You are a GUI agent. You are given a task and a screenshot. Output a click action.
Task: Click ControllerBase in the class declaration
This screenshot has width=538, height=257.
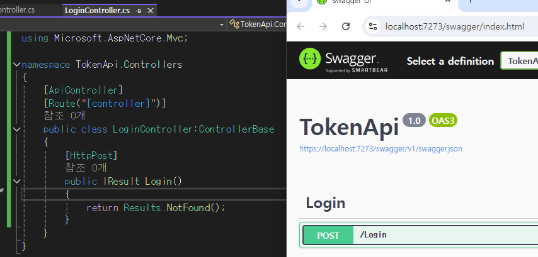[x=236, y=129]
